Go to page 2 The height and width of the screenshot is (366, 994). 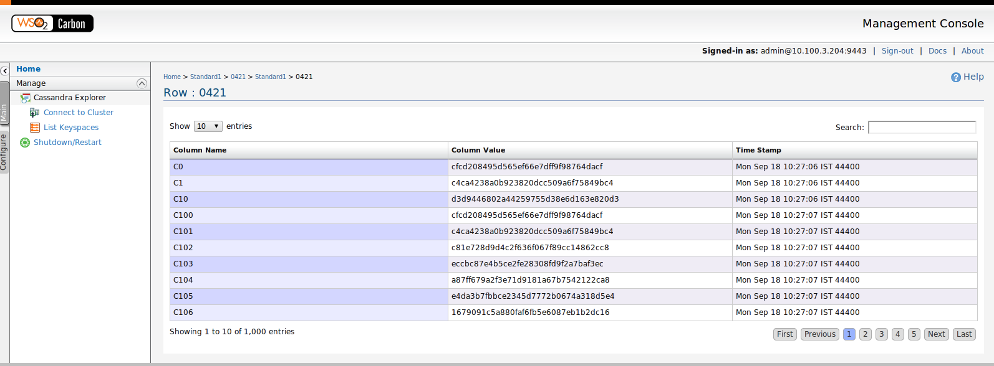866,334
